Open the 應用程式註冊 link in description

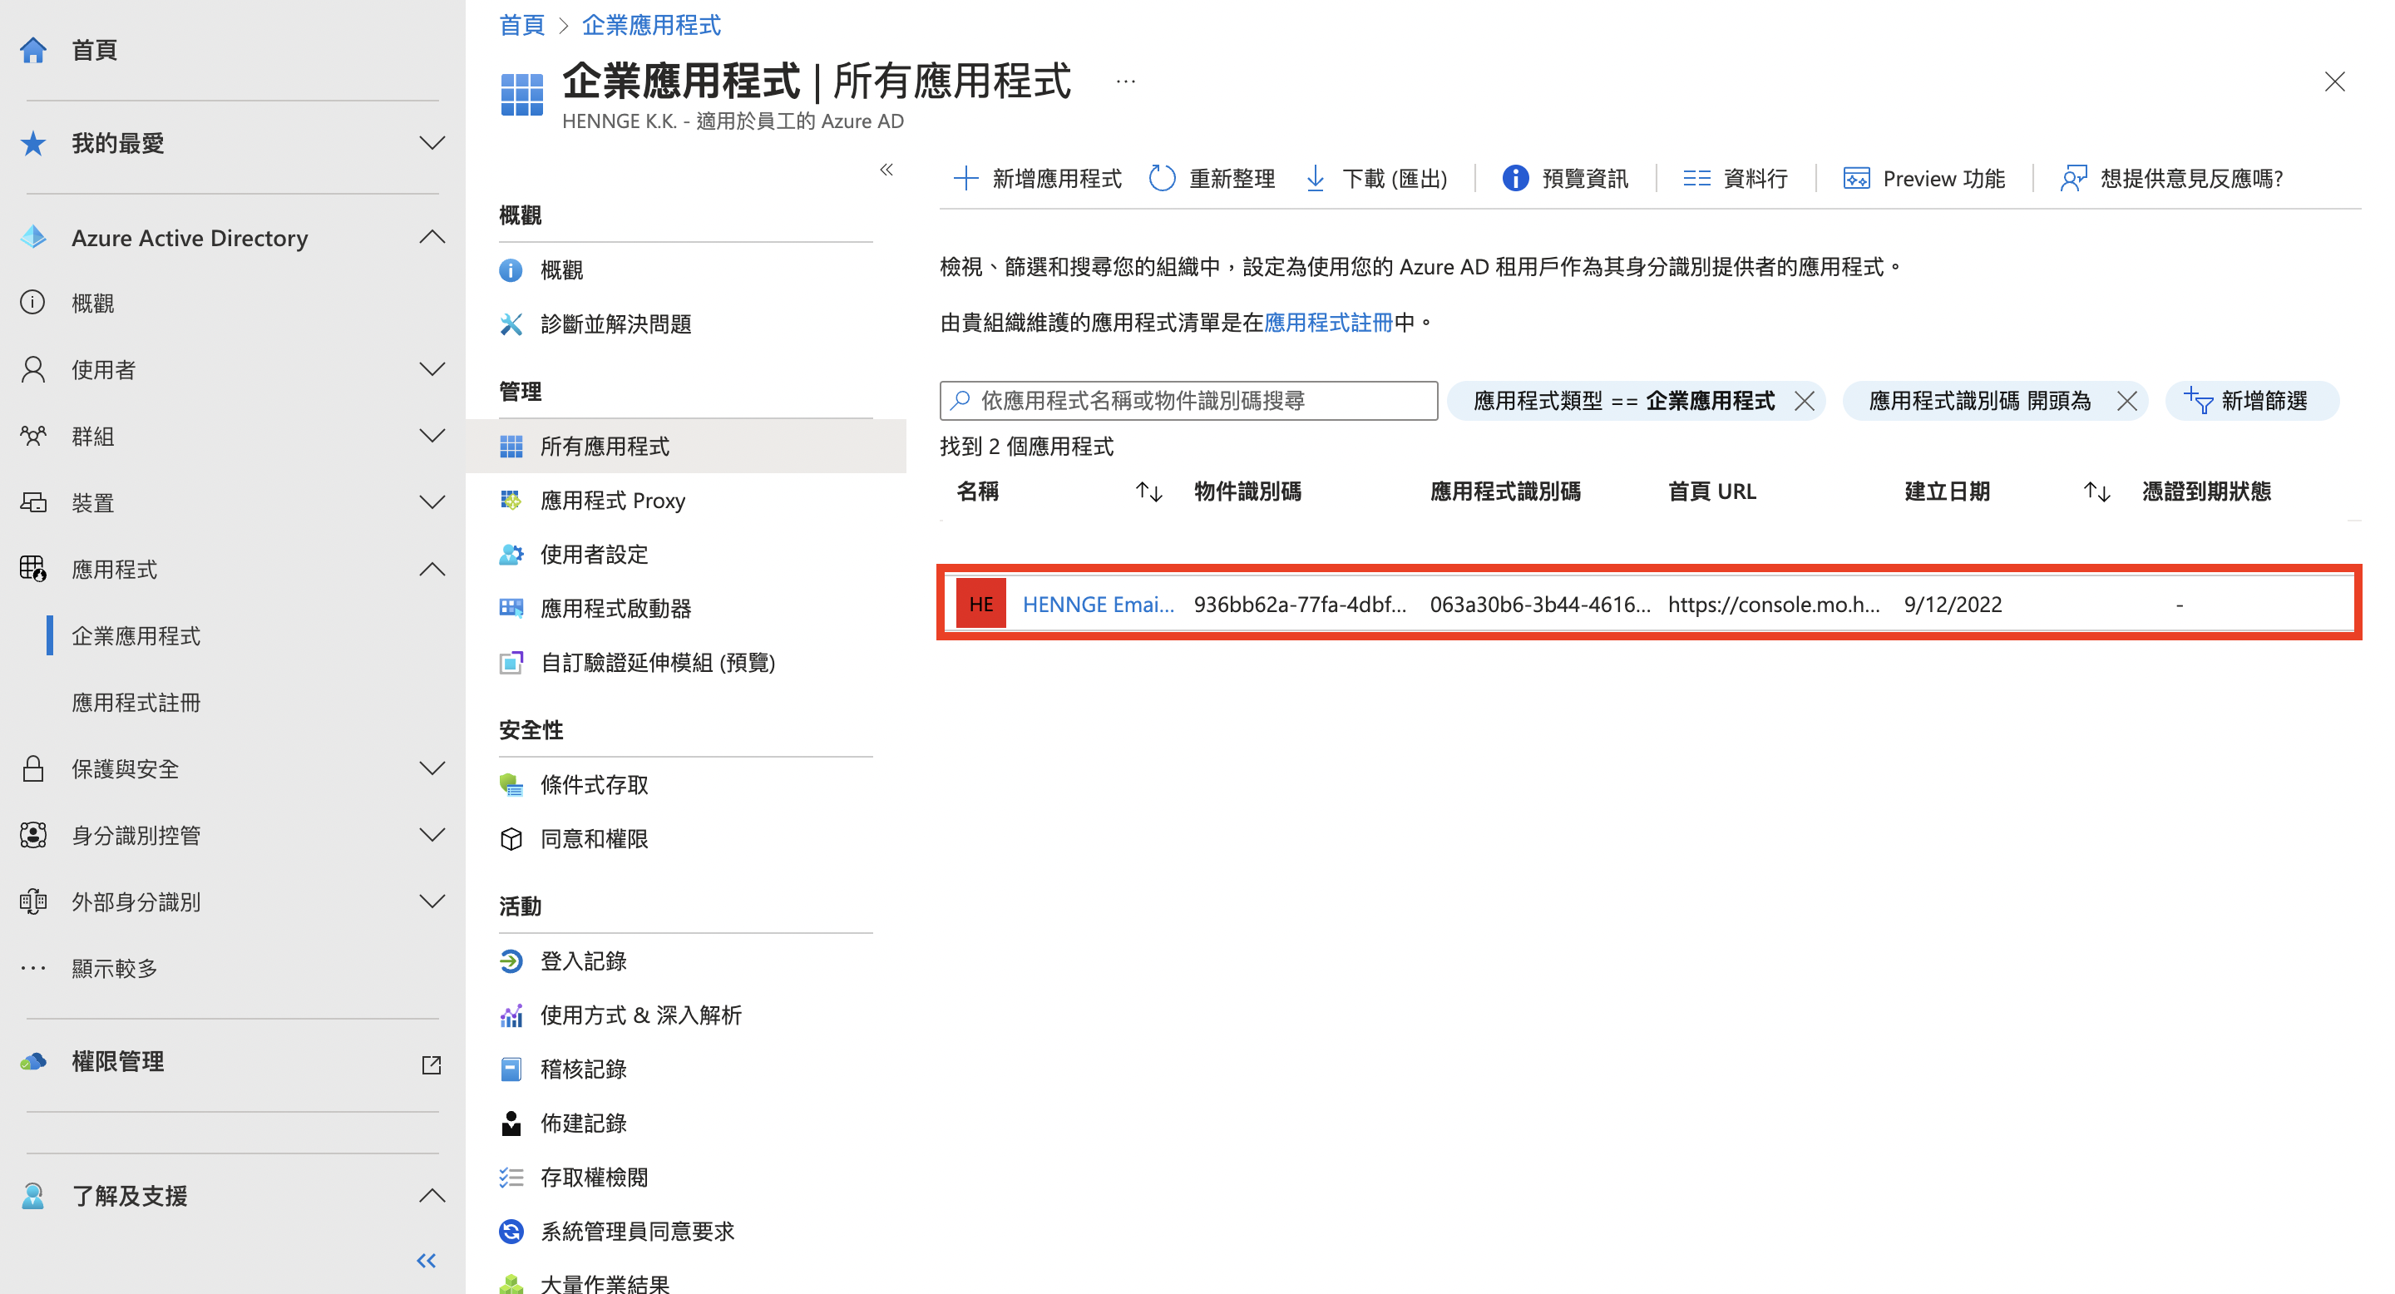[1329, 323]
